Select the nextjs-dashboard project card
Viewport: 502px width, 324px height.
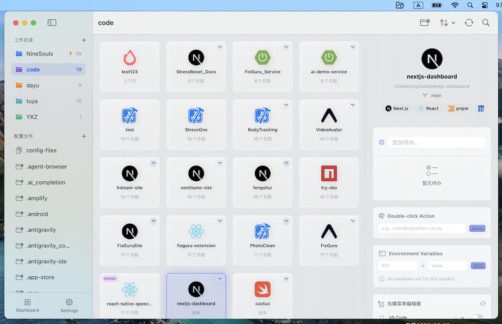(196, 296)
